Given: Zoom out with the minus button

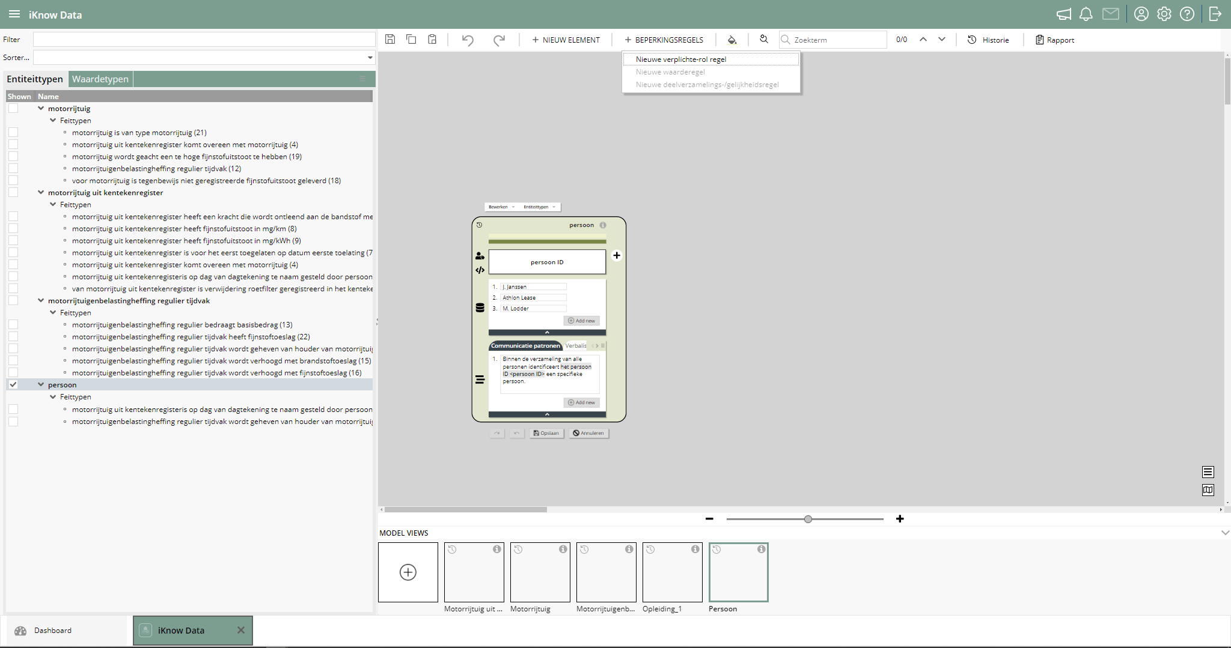Looking at the screenshot, I should pos(709,519).
